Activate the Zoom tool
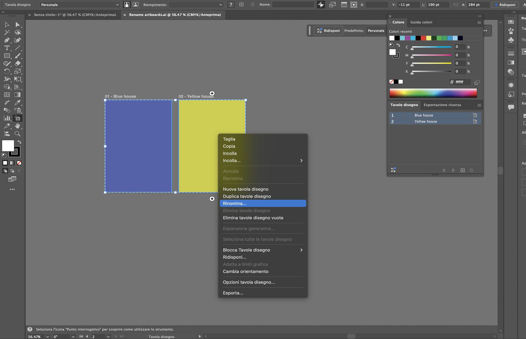The width and height of the screenshot is (526, 339). click(17, 134)
